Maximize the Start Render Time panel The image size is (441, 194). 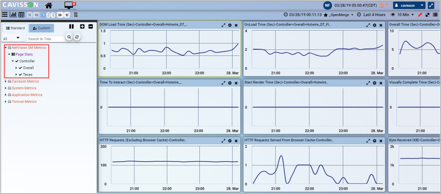368,83
